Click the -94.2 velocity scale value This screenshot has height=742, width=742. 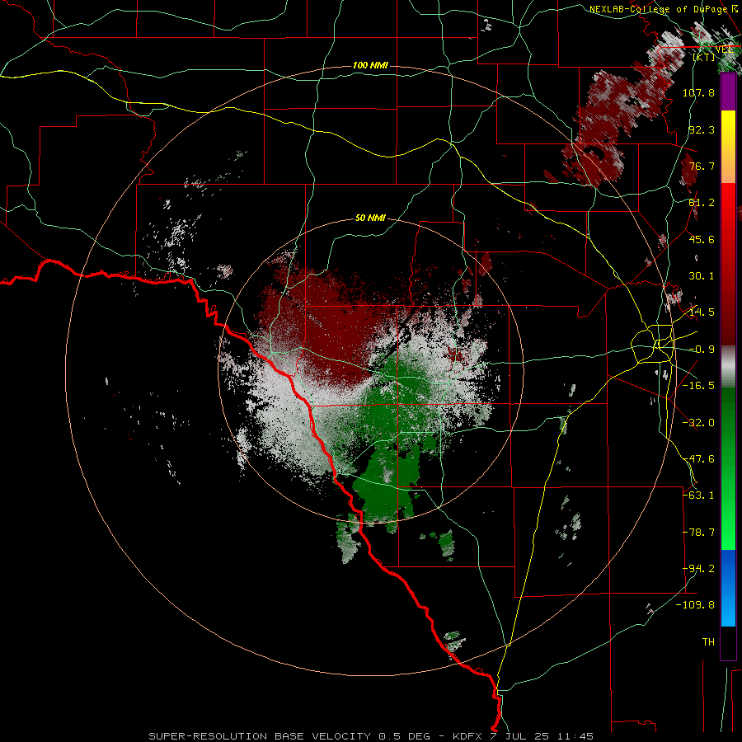click(698, 569)
